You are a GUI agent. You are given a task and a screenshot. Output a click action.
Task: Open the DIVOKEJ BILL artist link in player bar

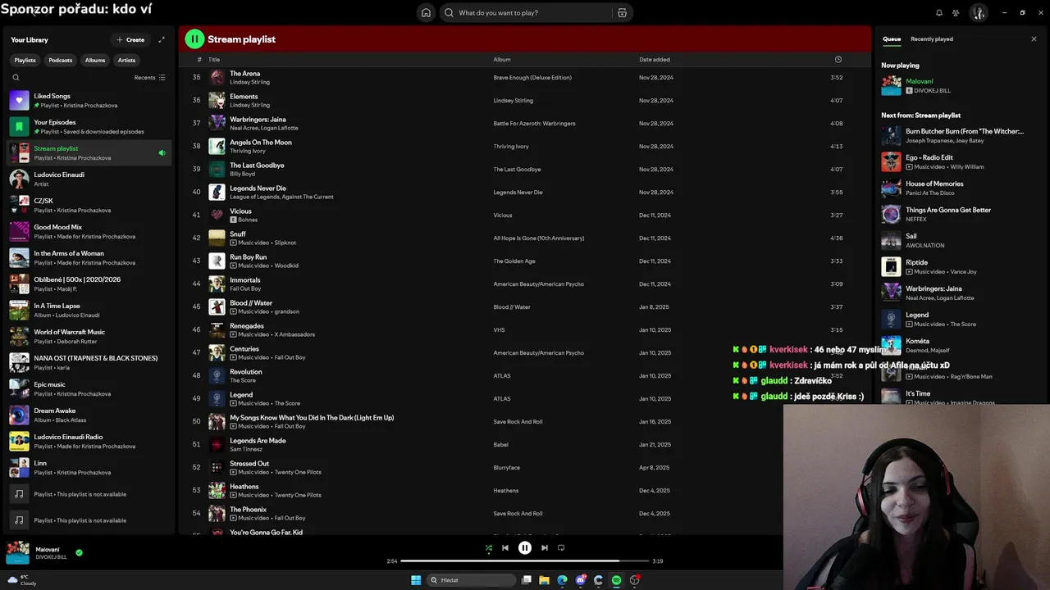pyautogui.click(x=52, y=557)
